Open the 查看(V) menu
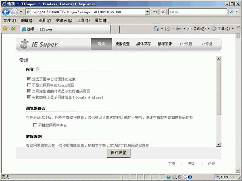The image size is (242, 181). coord(45,21)
